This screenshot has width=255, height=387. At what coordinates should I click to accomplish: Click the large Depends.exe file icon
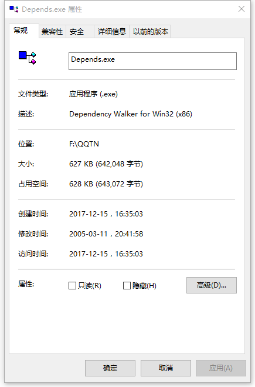pyautogui.click(x=28, y=58)
